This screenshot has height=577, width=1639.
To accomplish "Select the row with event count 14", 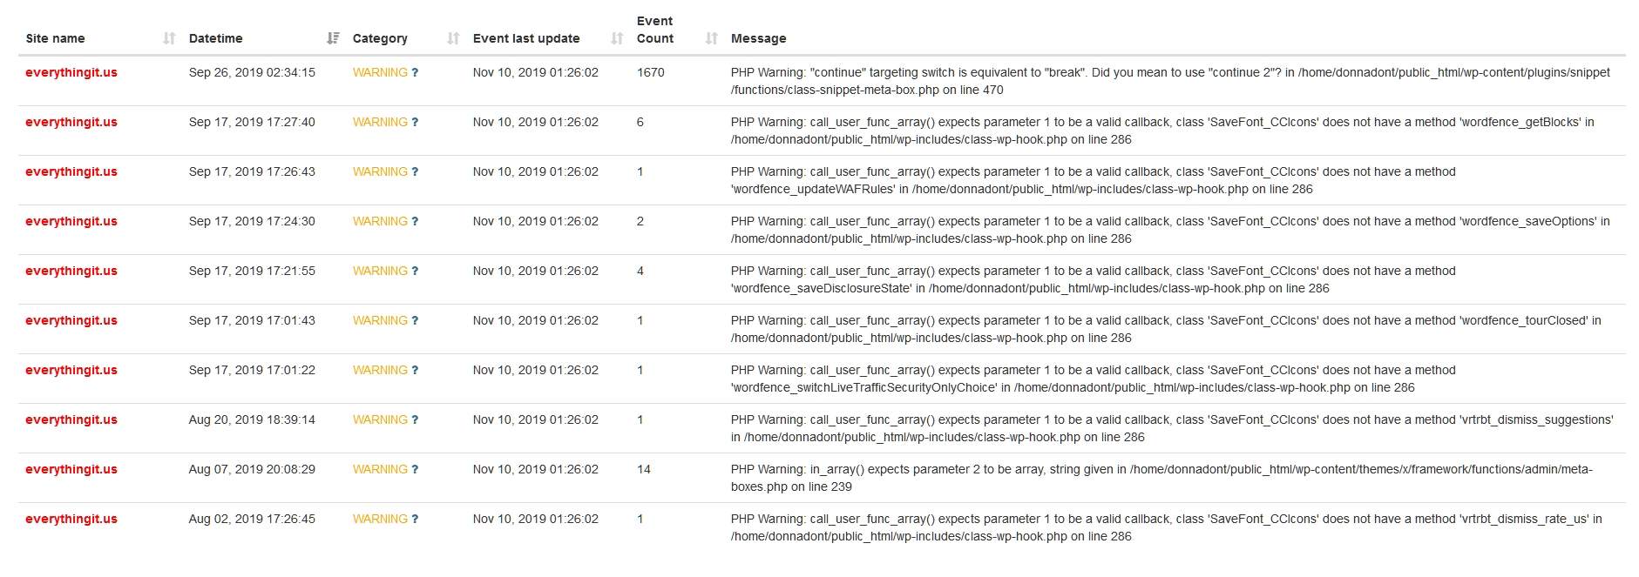I will point(822,478).
